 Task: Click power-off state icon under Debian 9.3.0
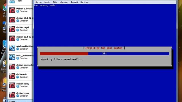point(18,11)
